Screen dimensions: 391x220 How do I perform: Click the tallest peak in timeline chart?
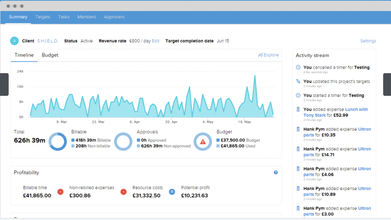coord(255,76)
